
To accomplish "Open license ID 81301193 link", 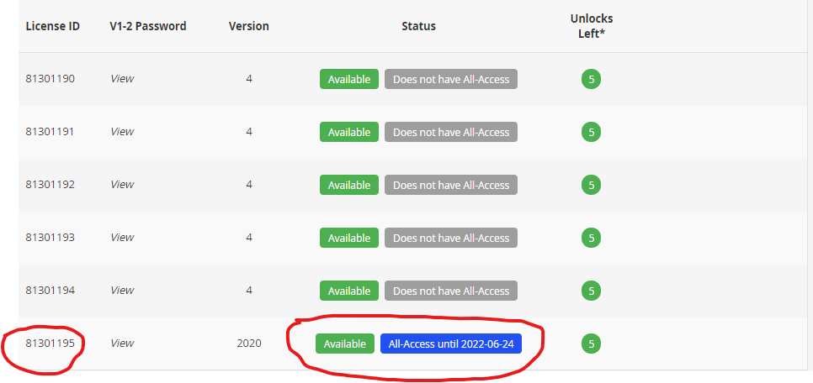I will 50,238.
